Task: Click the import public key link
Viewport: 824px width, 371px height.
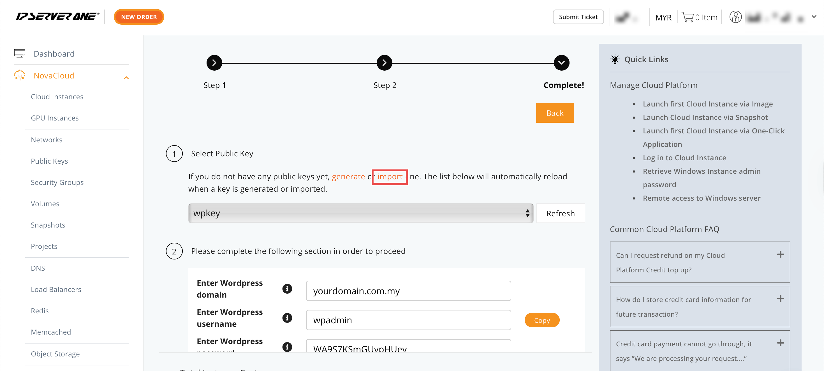Action: (390, 177)
